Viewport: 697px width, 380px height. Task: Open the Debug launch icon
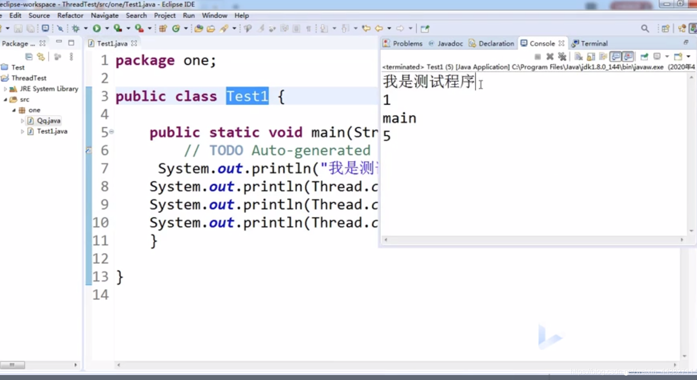(76, 29)
